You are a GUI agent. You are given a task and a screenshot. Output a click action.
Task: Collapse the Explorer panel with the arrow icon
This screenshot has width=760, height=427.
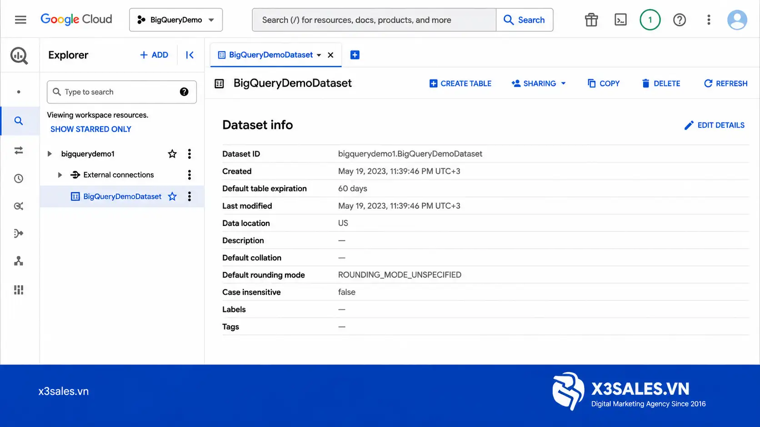tap(190, 55)
